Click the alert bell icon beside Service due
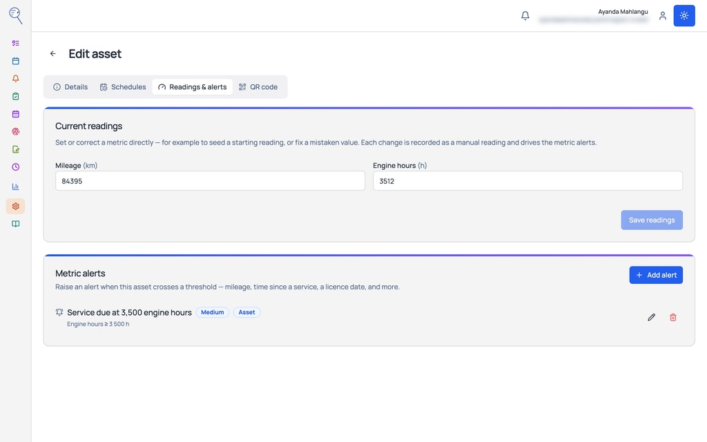This screenshot has height=442, width=707. point(59,312)
